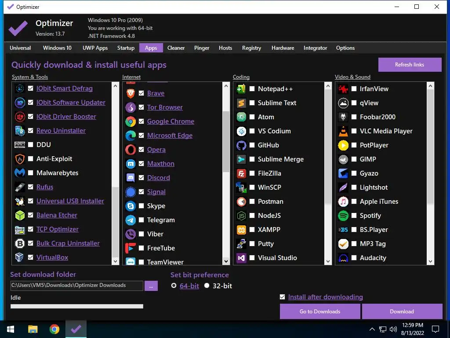The height and width of the screenshot is (338, 450).
Task: Uncheck the IObit Smart Defrag checkbox
Action: coord(31,88)
